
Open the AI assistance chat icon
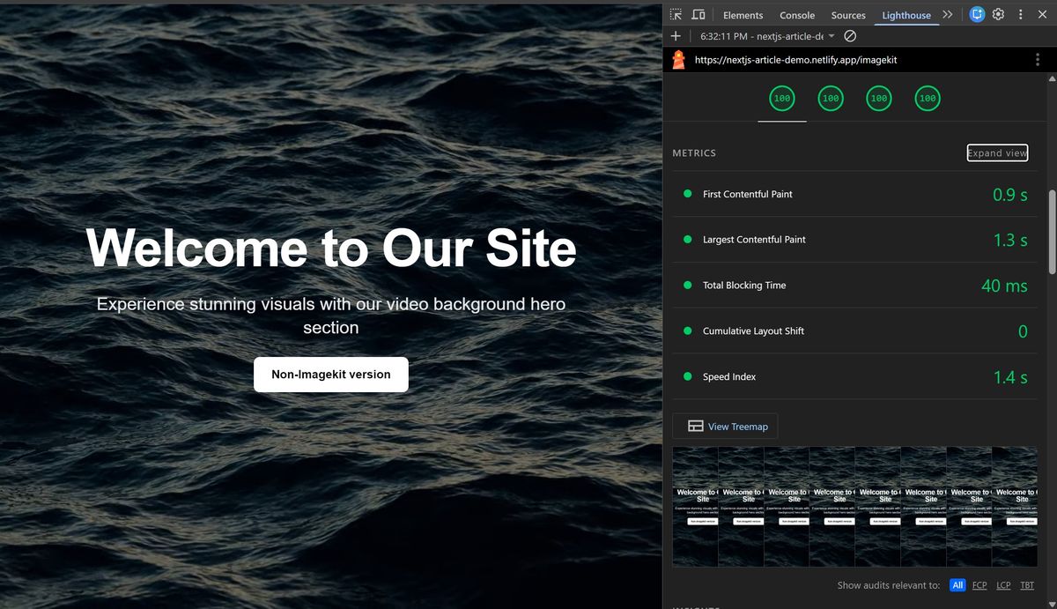coord(977,15)
